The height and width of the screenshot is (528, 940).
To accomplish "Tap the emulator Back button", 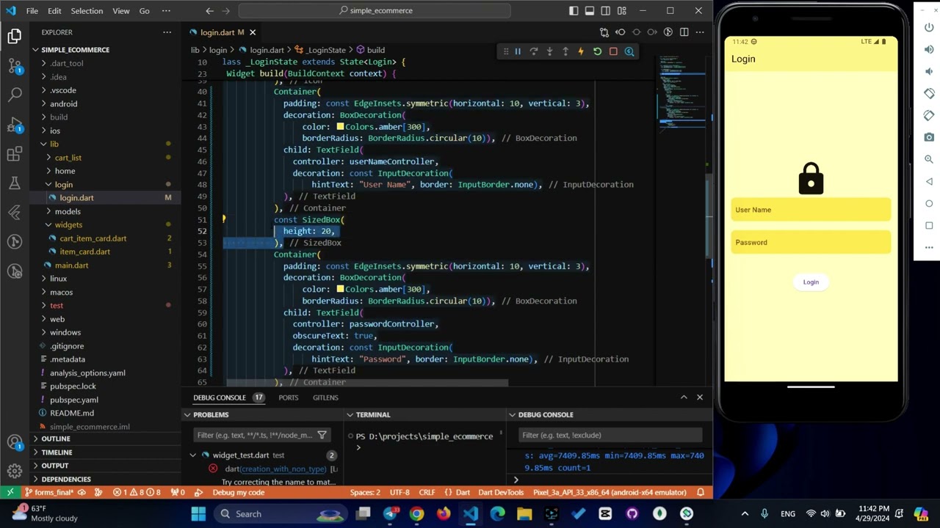I will pos(929,181).
